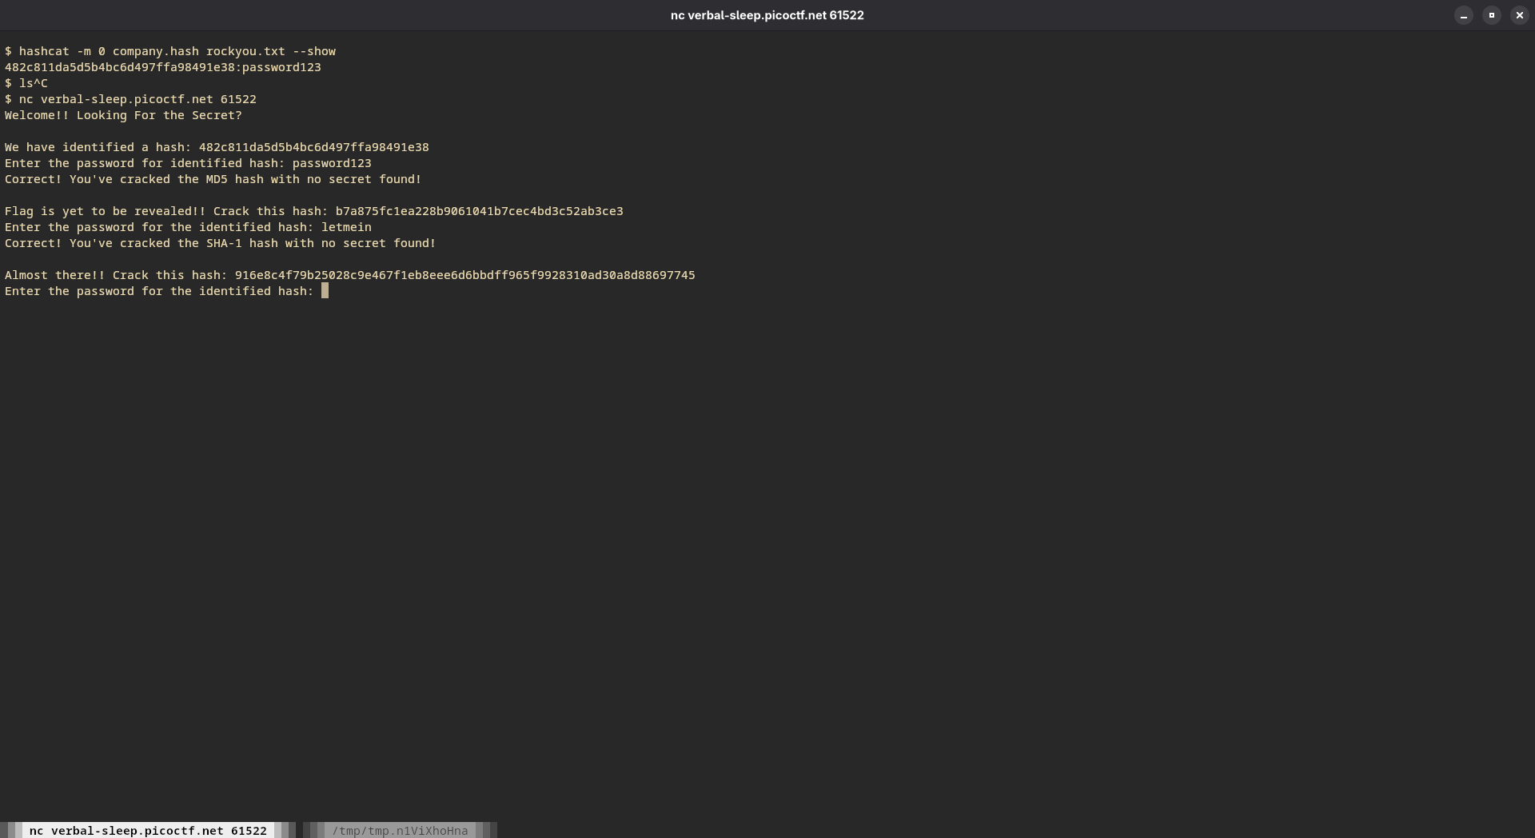Viewport: 1535px width, 838px height.
Task: Click the hashcat output line with cracked hash
Action: click(162, 67)
